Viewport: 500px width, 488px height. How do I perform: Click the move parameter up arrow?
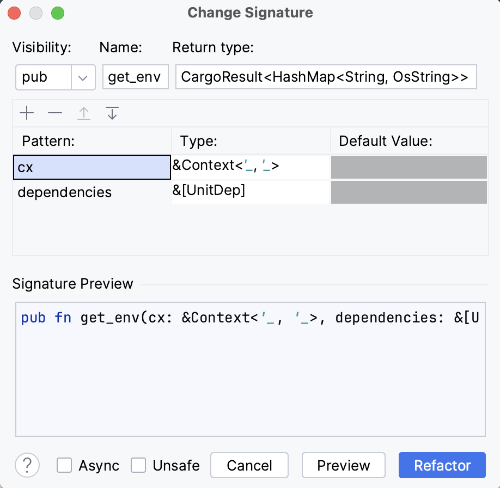click(83, 113)
